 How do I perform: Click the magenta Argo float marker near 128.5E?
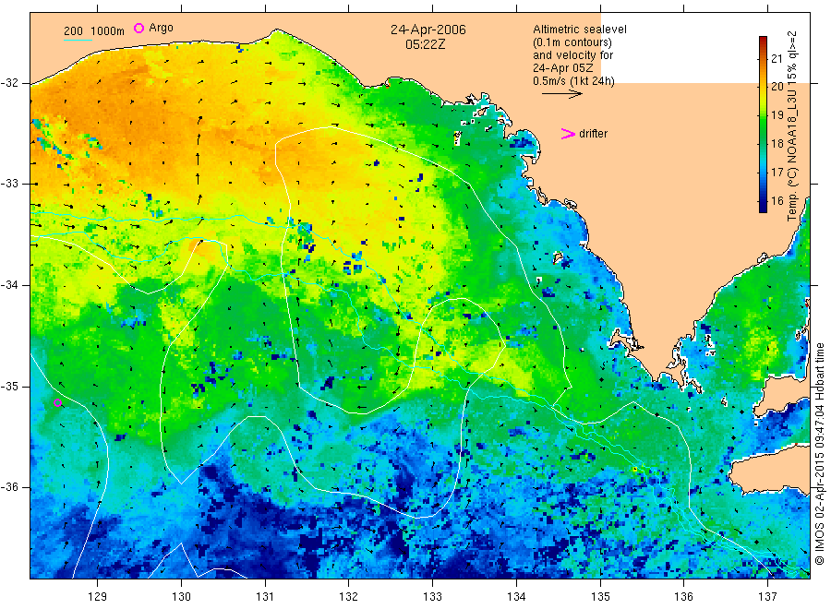58,403
